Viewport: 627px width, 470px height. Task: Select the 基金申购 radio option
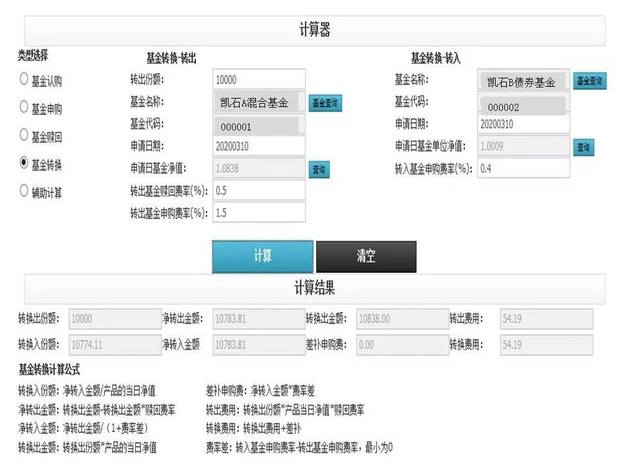[x=24, y=106]
